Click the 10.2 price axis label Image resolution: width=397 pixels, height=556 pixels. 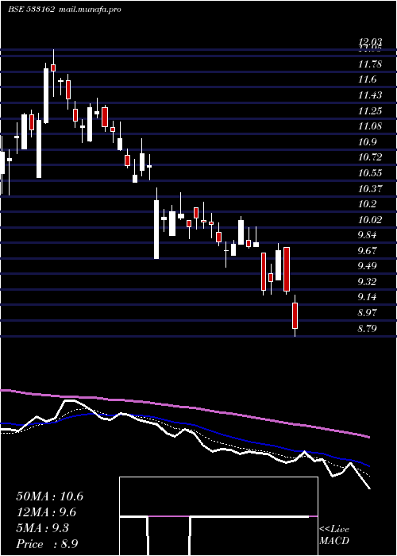click(367, 204)
